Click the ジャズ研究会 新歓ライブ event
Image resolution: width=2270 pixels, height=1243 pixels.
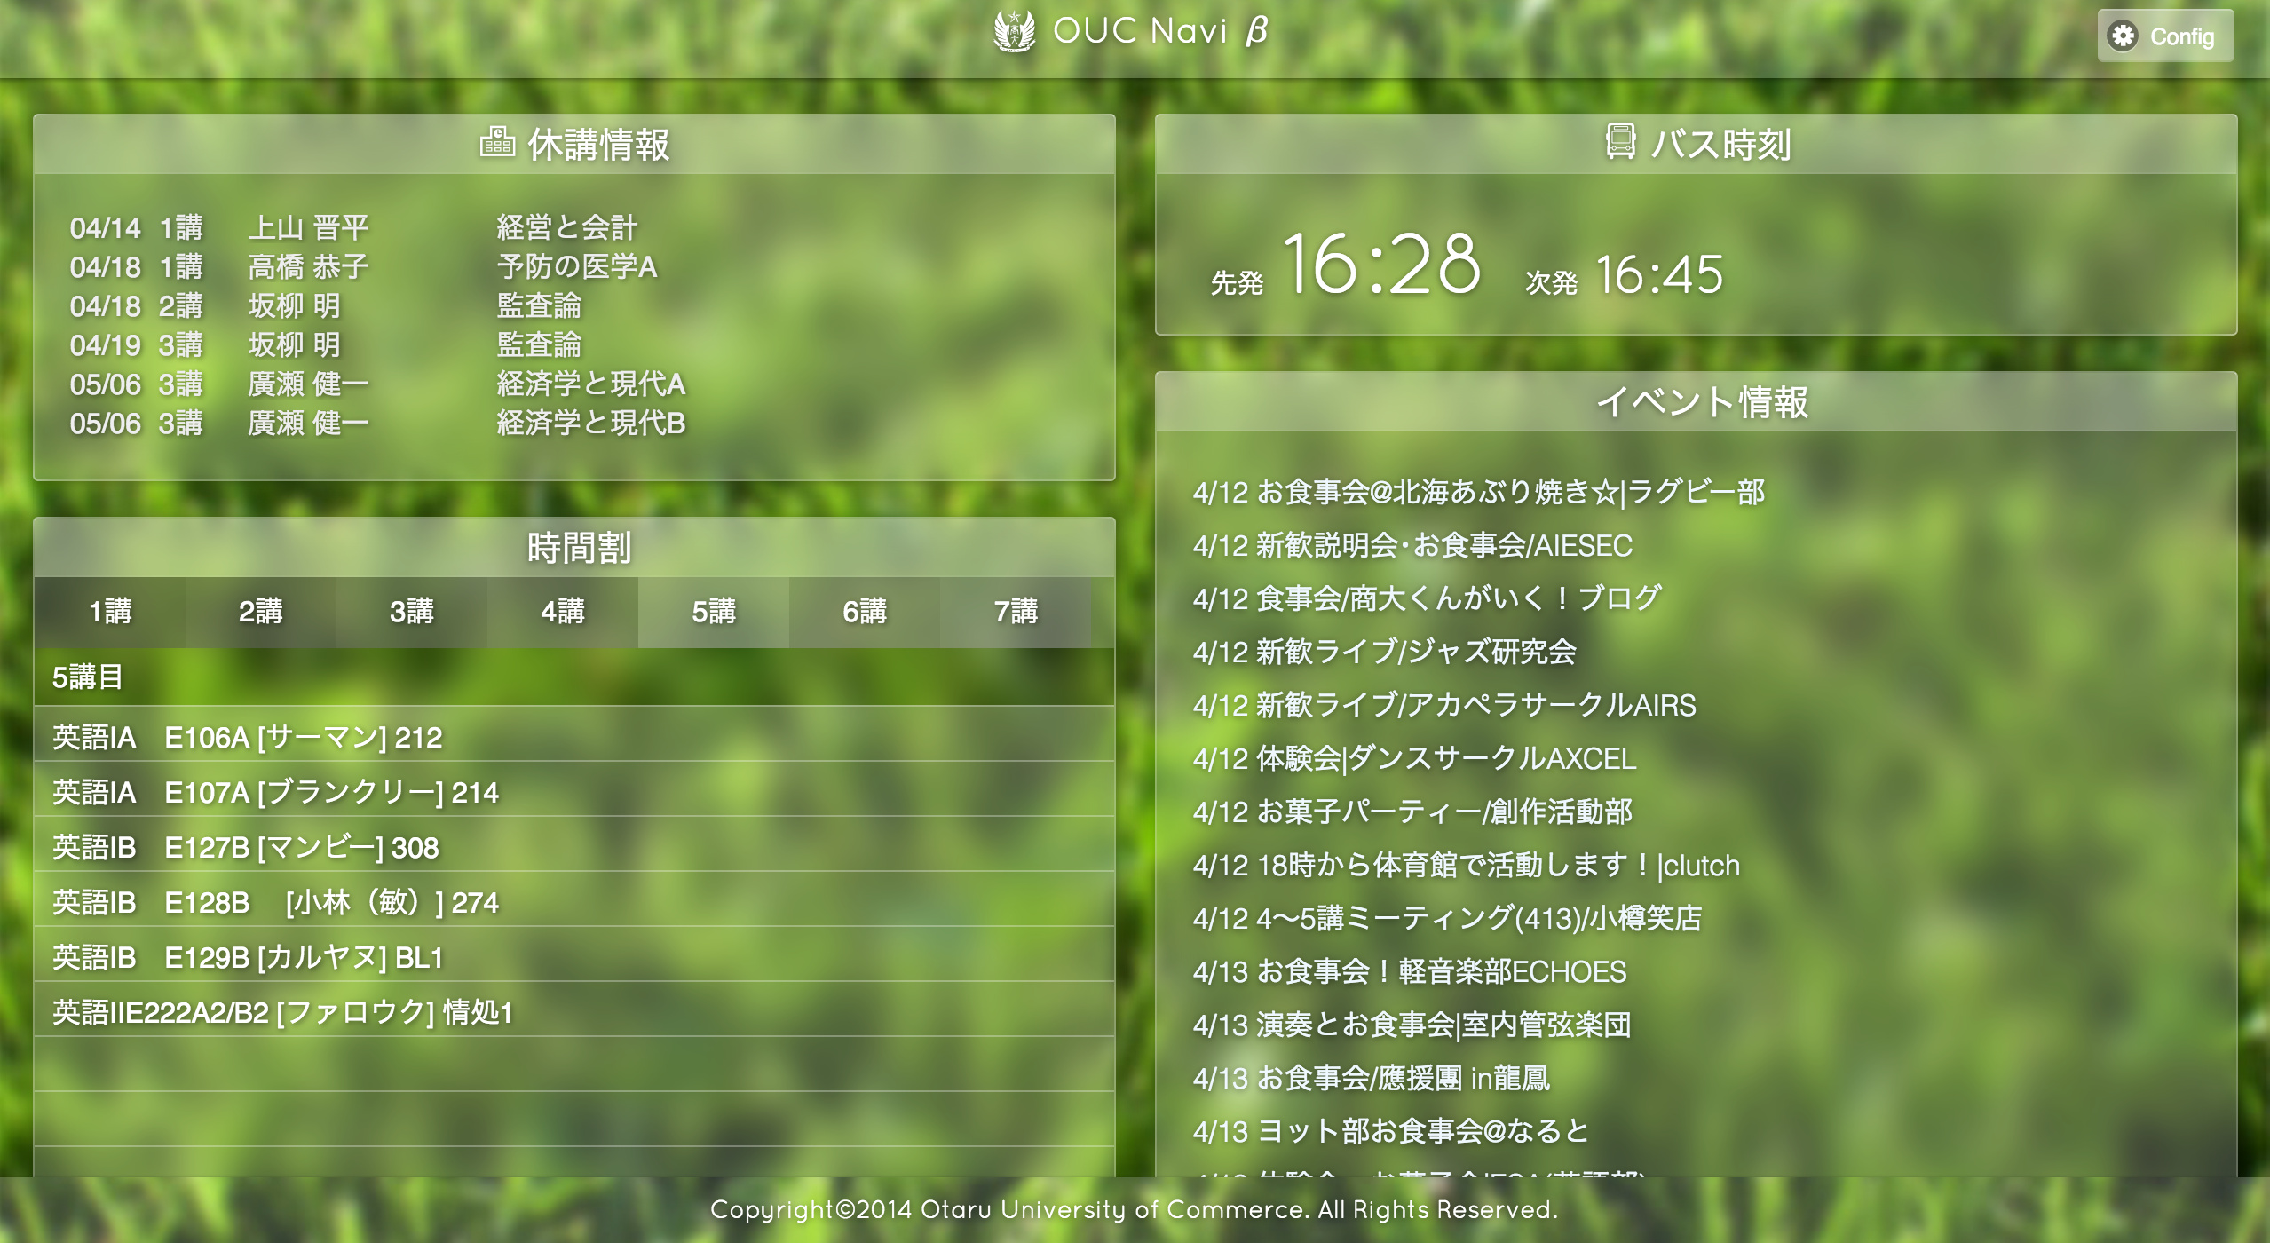[1384, 652]
